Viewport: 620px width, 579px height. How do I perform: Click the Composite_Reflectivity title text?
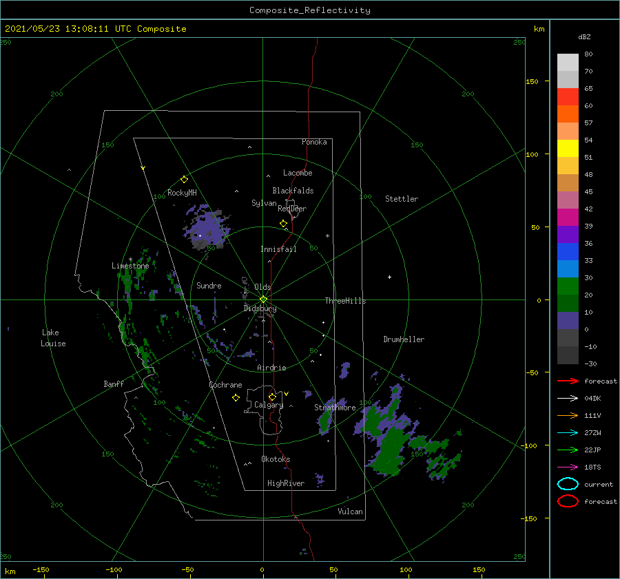[x=309, y=10]
